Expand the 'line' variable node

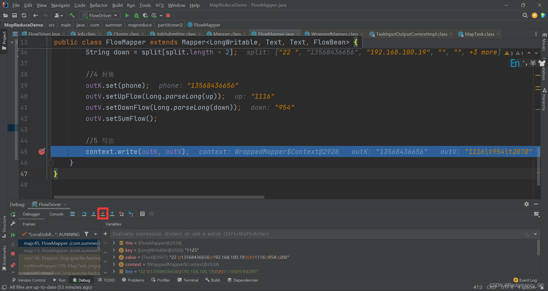[114, 271]
